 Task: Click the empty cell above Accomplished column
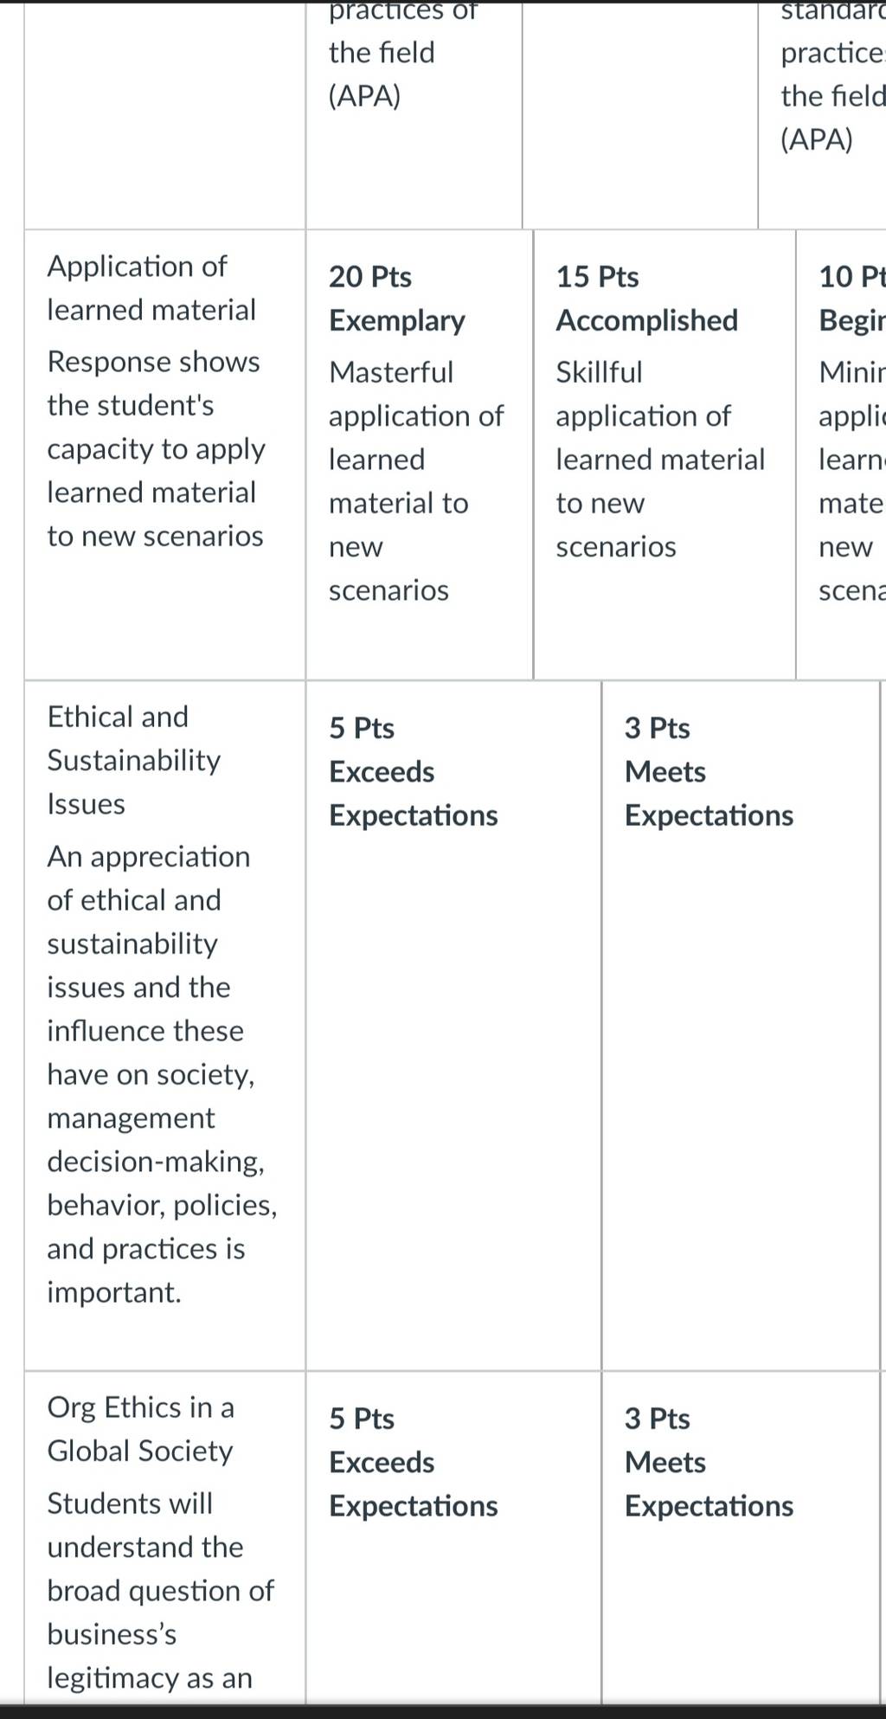[x=640, y=116]
